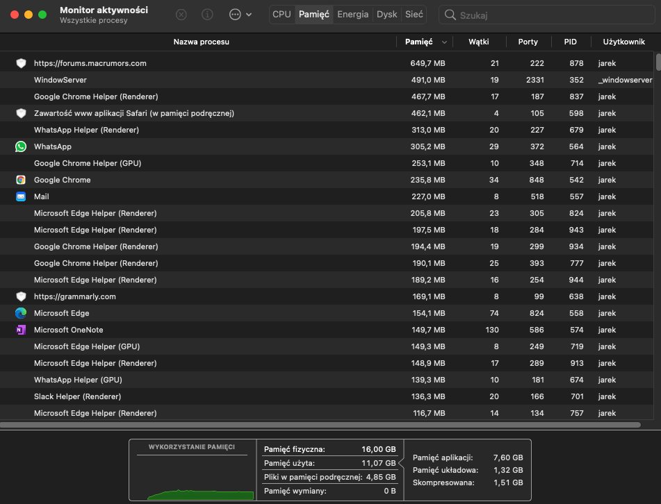Select the Sieć tab
This screenshot has height=504, width=661.
click(x=414, y=15)
